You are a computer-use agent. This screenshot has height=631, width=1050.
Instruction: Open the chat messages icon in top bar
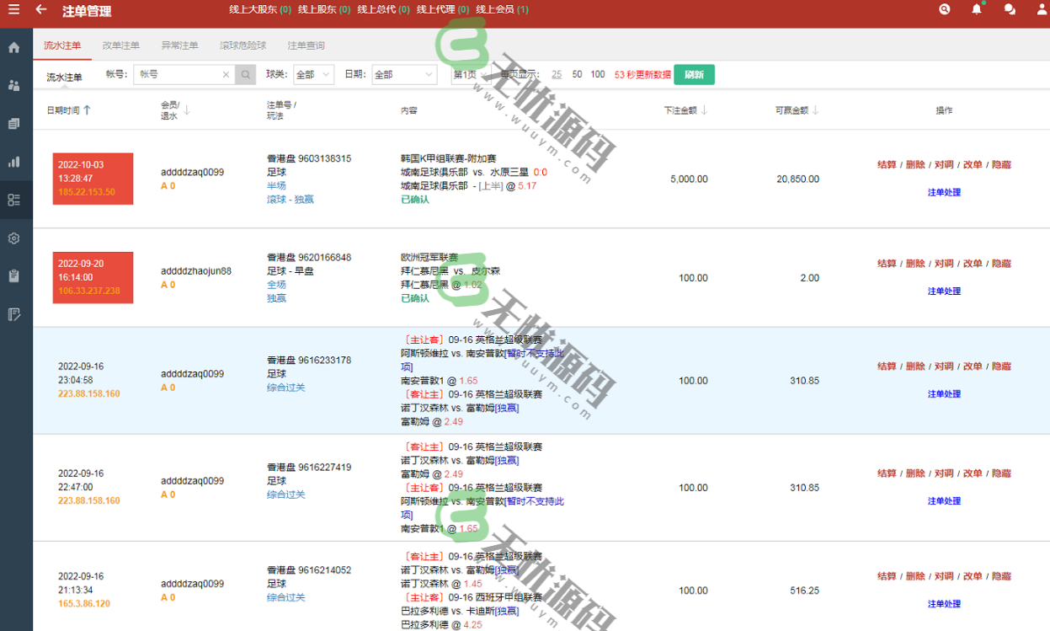pyautogui.click(x=1008, y=9)
